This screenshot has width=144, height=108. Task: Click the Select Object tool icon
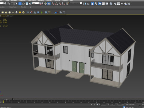pos(5,4)
